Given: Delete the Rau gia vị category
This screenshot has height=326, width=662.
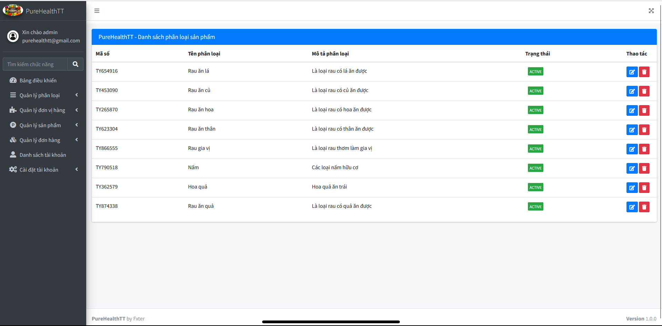Looking at the screenshot, I should pos(644,149).
